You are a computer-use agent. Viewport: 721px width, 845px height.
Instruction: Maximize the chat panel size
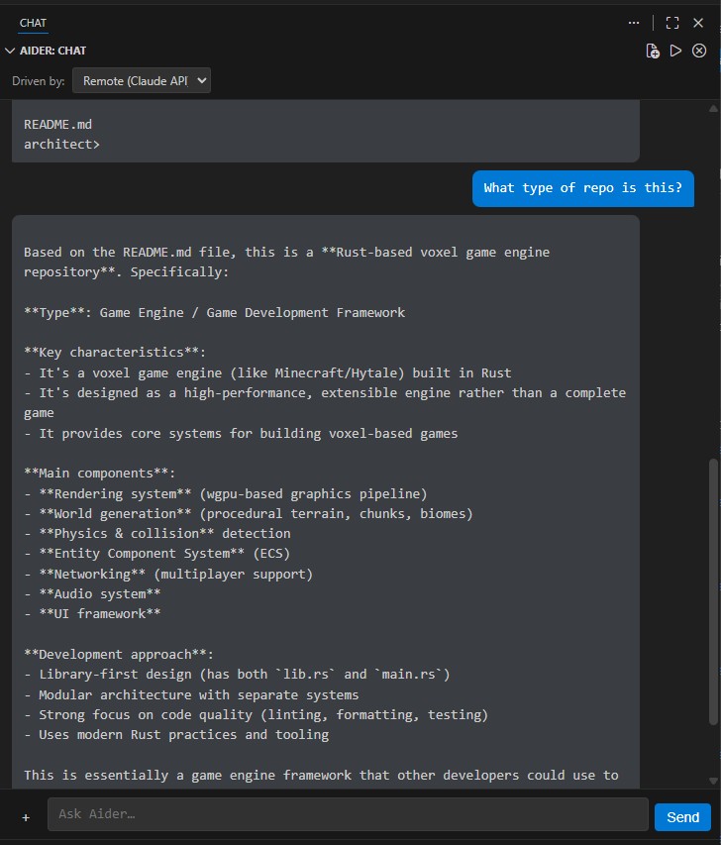674,23
